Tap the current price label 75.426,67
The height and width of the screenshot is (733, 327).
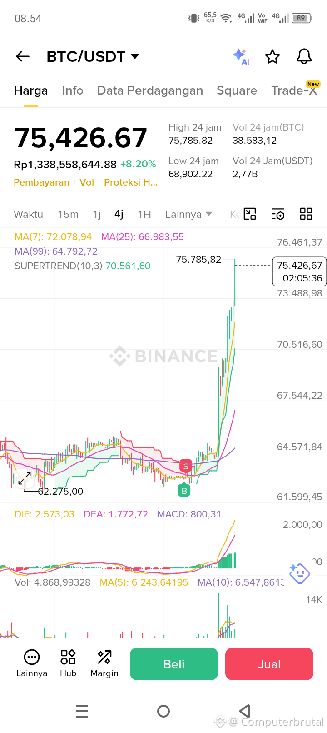coord(300,271)
